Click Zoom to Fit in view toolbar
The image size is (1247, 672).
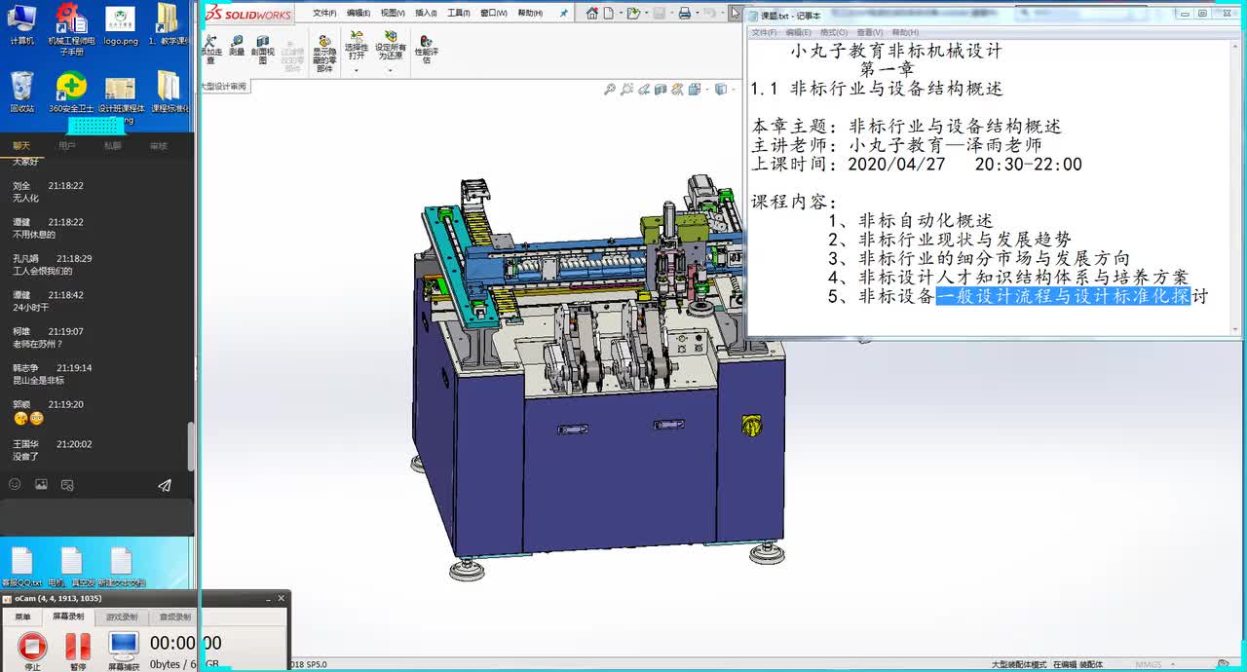pyautogui.click(x=610, y=90)
